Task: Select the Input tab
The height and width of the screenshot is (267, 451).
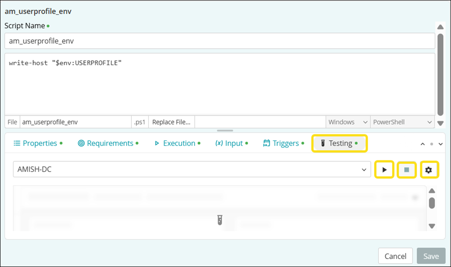Action: 231,143
